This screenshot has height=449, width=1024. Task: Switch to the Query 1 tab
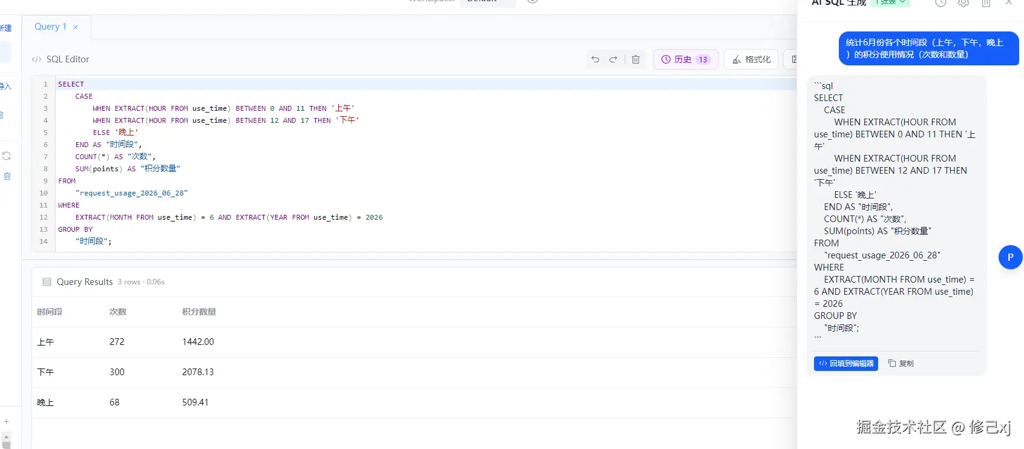click(51, 27)
